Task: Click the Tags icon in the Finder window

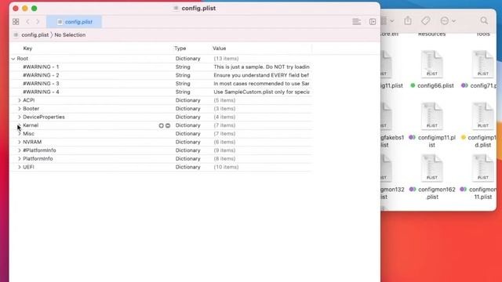Action: click(x=425, y=21)
